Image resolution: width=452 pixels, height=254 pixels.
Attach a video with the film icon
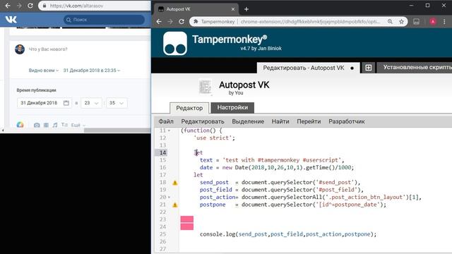46,125
